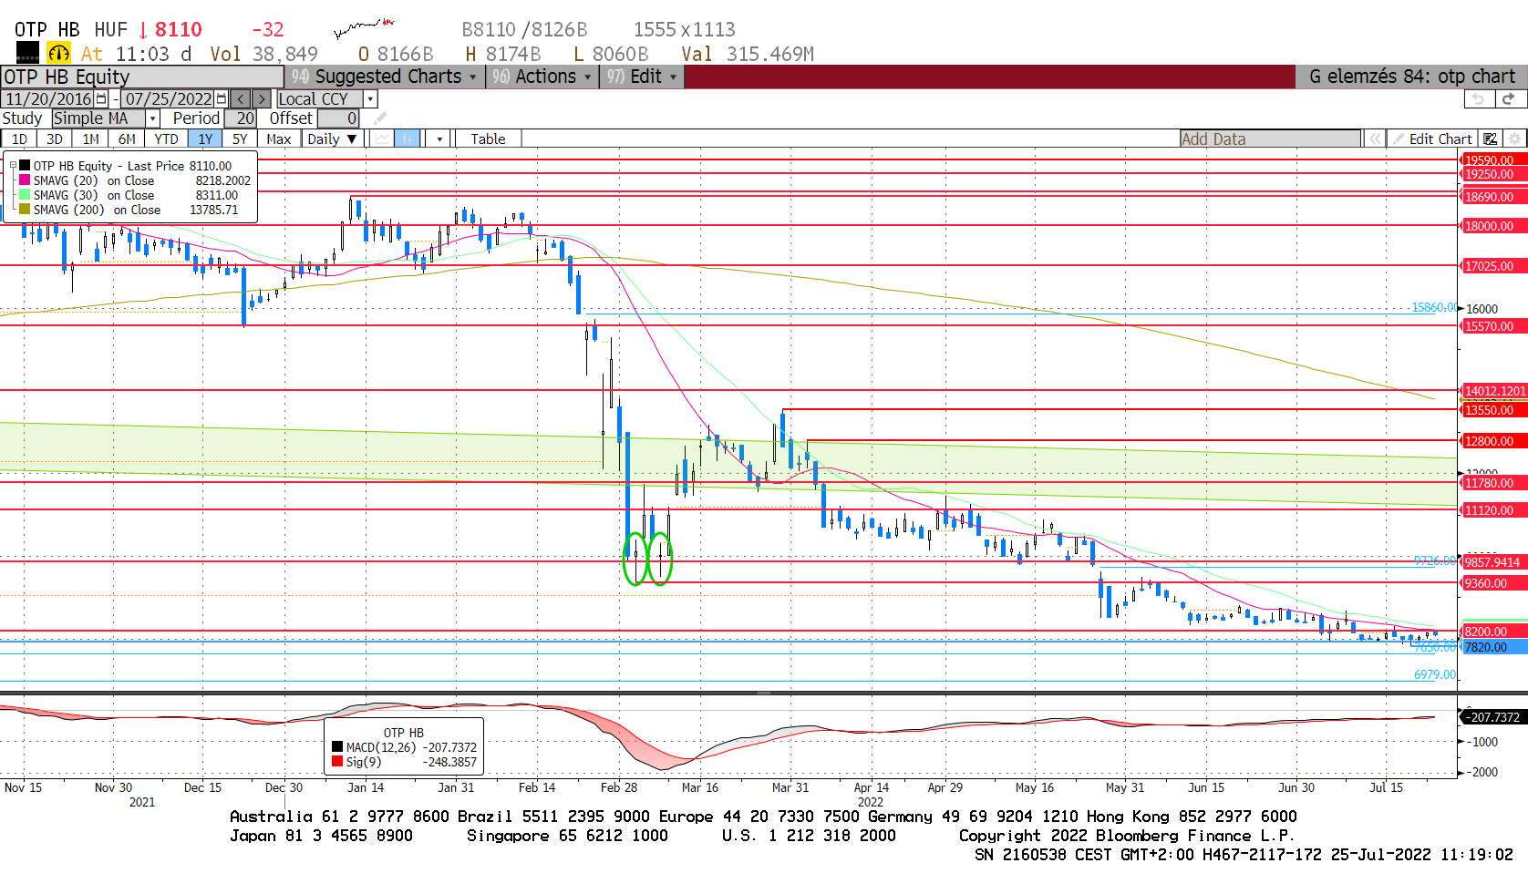The width and height of the screenshot is (1528, 894).
Task: Open annotations notes icon beside Edit Chart
Action: pyautogui.click(x=1491, y=139)
